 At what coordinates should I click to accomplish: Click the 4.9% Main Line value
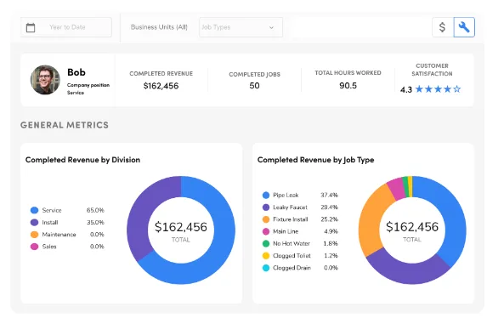pyautogui.click(x=331, y=231)
